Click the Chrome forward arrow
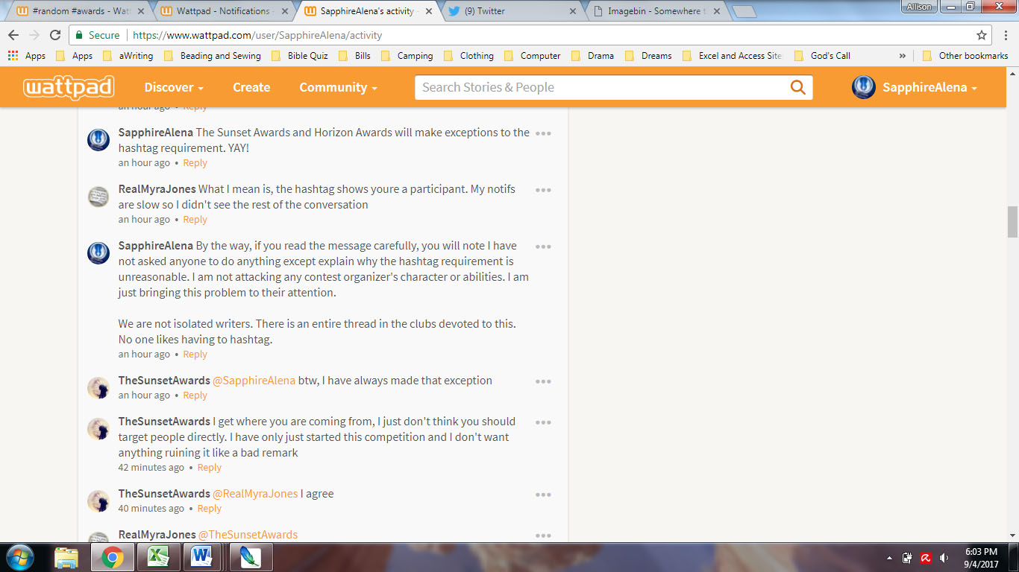The width and height of the screenshot is (1019, 572). [x=34, y=35]
